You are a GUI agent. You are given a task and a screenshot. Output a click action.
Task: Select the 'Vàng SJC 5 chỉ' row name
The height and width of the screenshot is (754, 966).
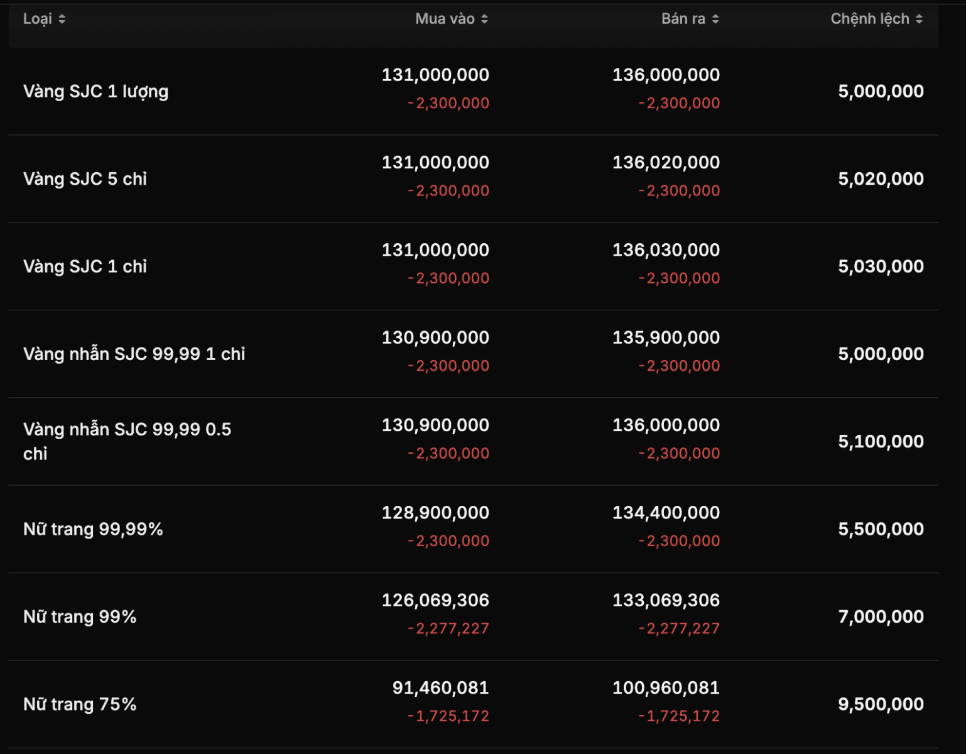click(85, 179)
